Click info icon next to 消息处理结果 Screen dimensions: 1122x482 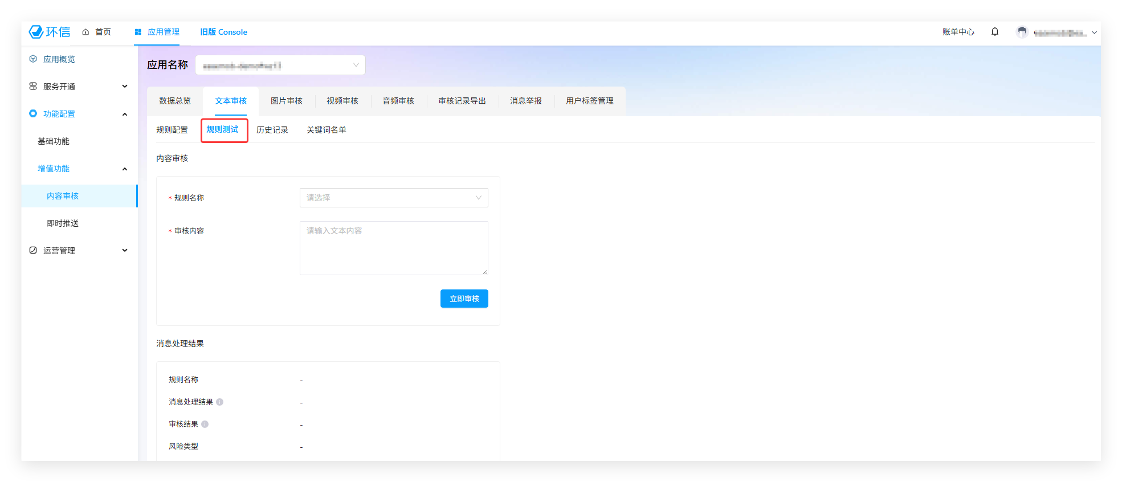(219, 402)
